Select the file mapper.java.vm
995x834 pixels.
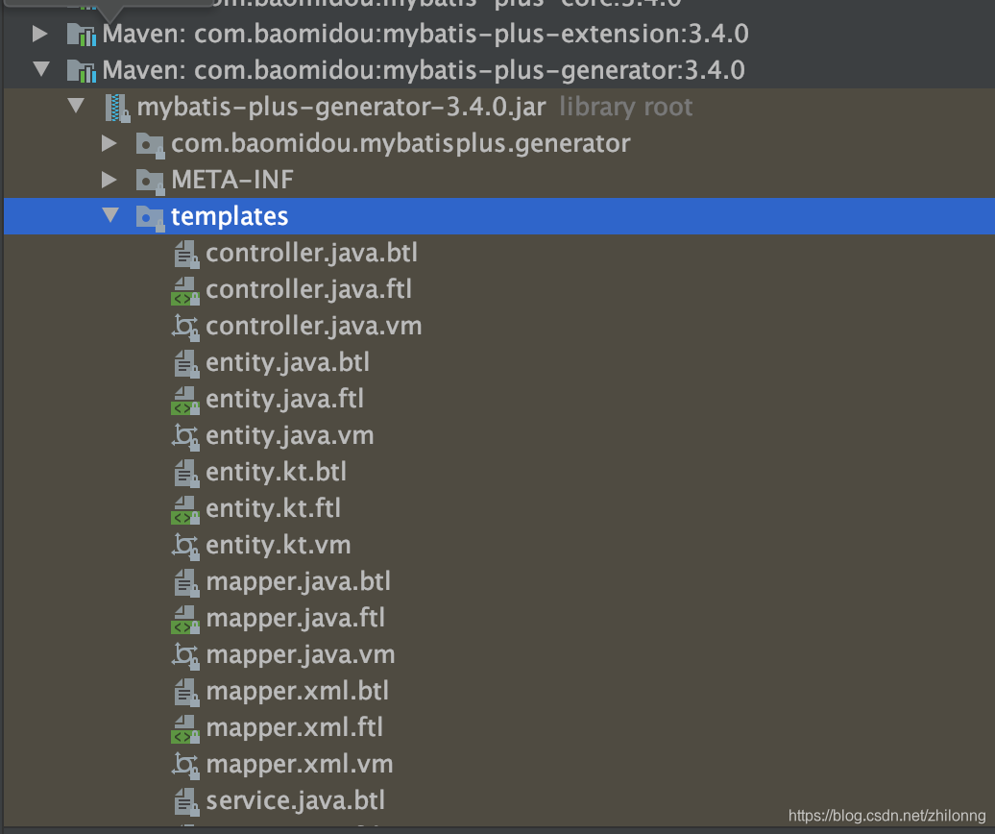[301, 654]
